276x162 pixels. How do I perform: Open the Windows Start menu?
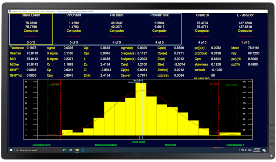[x=11, y=150]
